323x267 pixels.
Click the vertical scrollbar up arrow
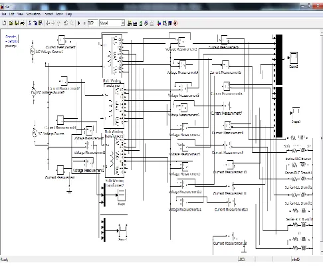pos(322,33)
